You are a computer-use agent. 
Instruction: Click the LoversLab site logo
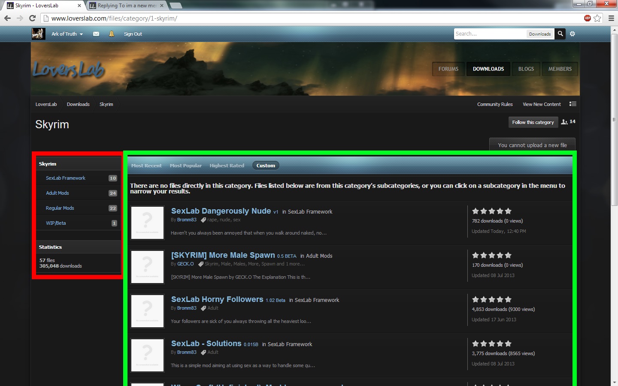[x=69, y=69]
